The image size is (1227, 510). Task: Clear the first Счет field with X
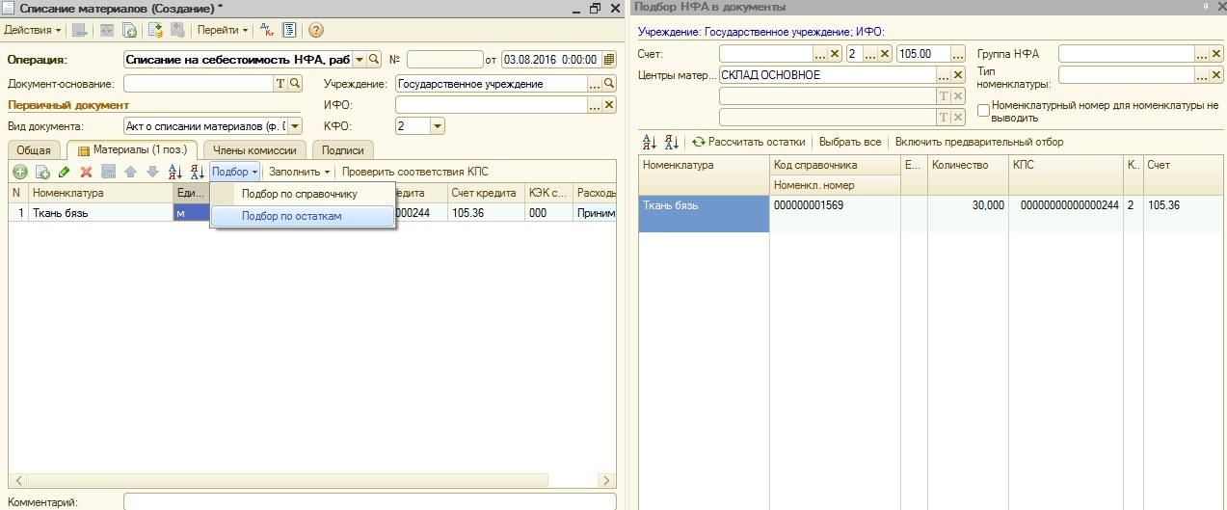coord(835,54)
